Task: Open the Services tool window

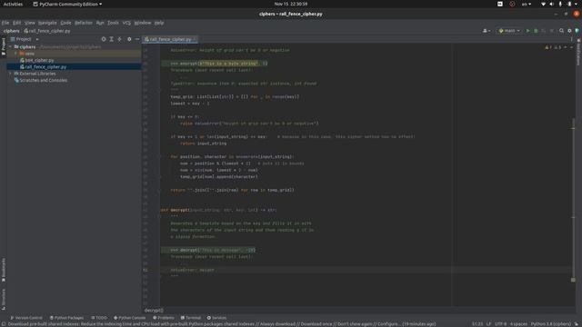Action: (216, 318)
